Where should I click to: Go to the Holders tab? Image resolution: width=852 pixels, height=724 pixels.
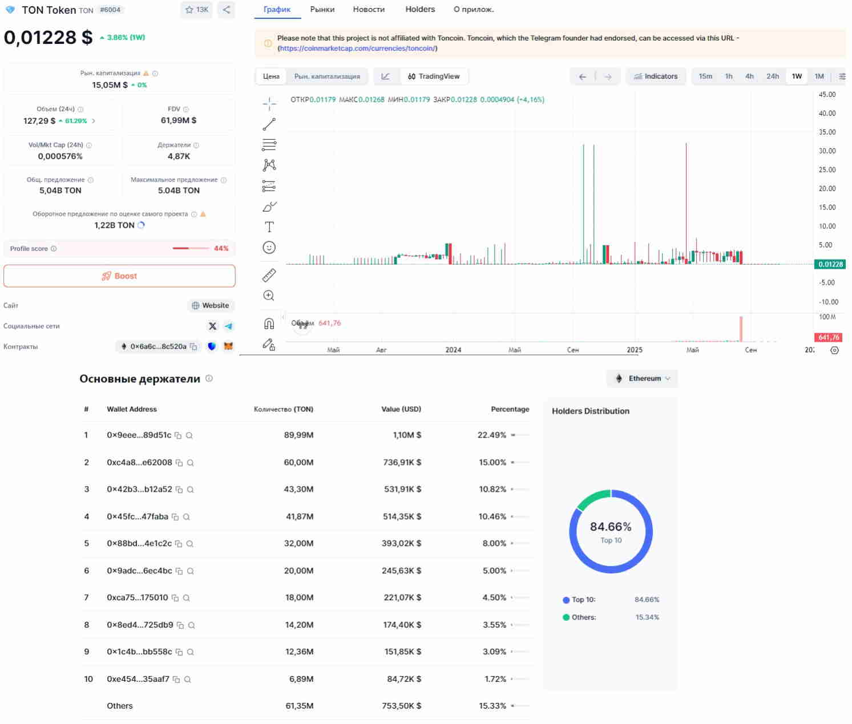pos(420,9)
